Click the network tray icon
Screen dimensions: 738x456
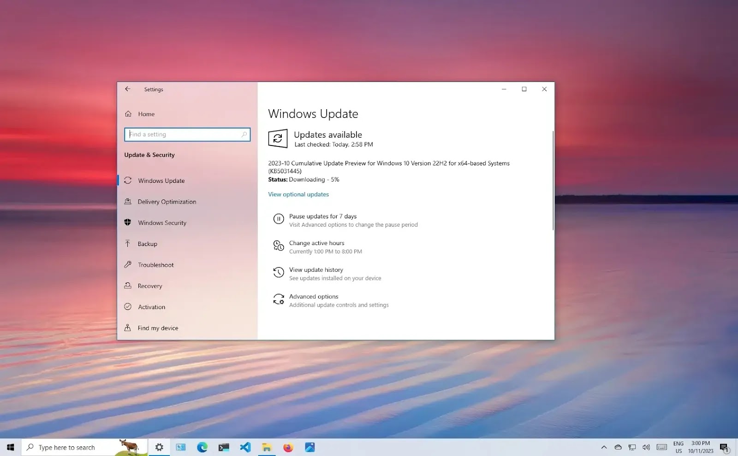632,447
